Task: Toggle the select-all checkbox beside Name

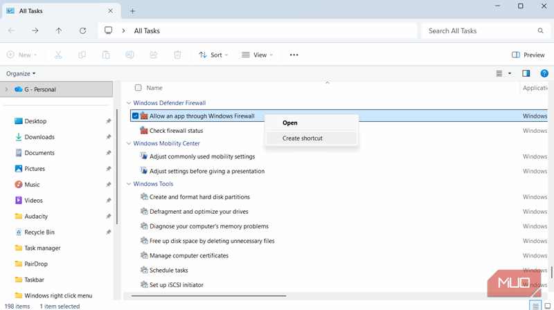Action: (x=138, y=88)
